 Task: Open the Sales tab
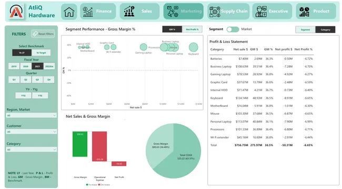coord(139,12)
